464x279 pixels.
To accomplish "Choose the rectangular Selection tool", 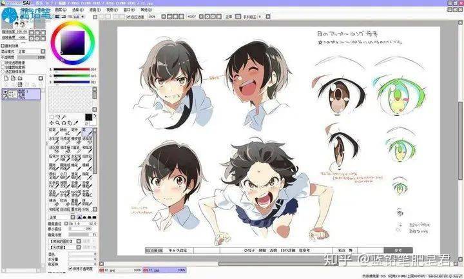I will click(52, 117).
